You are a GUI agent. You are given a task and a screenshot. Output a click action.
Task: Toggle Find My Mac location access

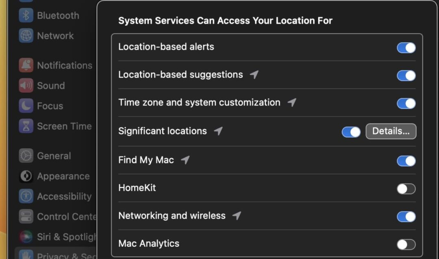(406, 161)
